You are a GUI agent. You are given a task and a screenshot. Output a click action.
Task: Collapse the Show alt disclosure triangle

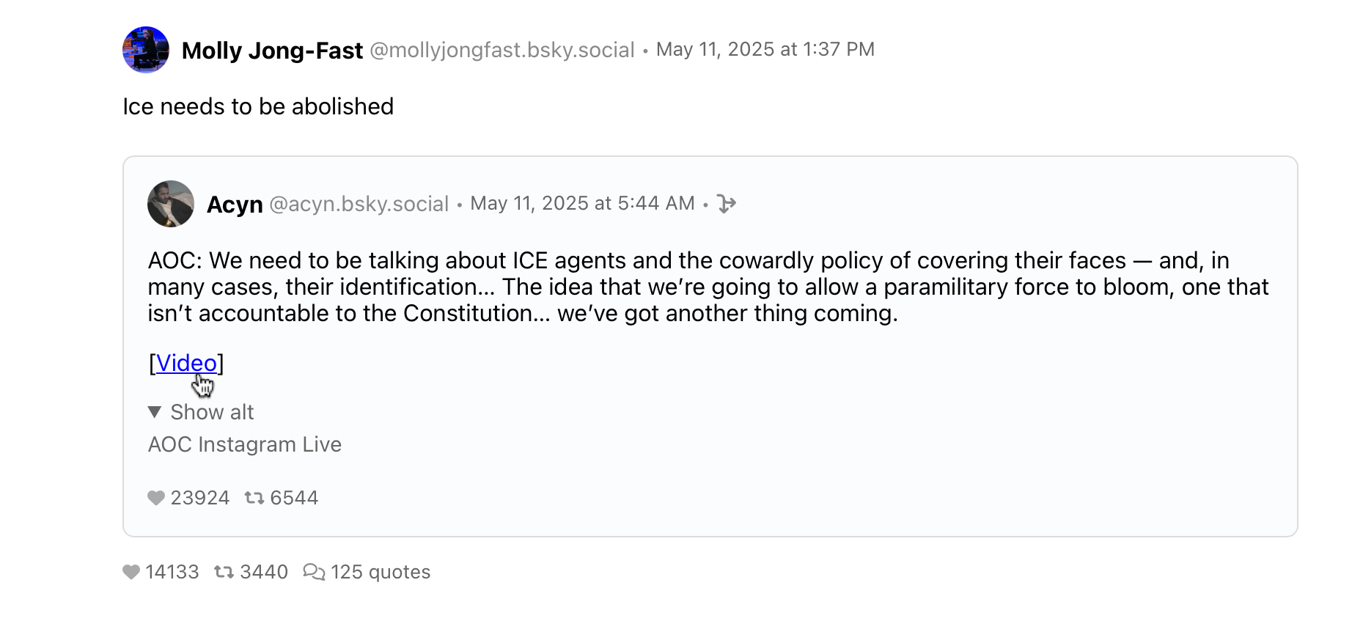coord(155,412)
